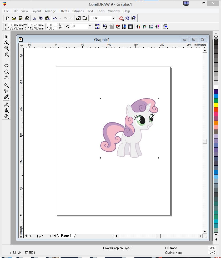221x258 pixels.
Task: Select the Pick tool
Action: click(6, 37)
